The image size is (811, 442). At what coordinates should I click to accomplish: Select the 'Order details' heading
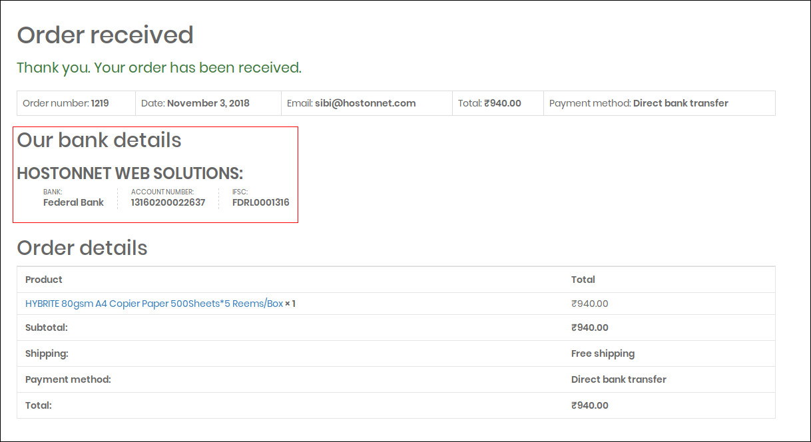(x=82, y=248)
